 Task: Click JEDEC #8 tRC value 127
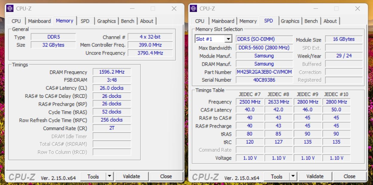pos(279,142)
